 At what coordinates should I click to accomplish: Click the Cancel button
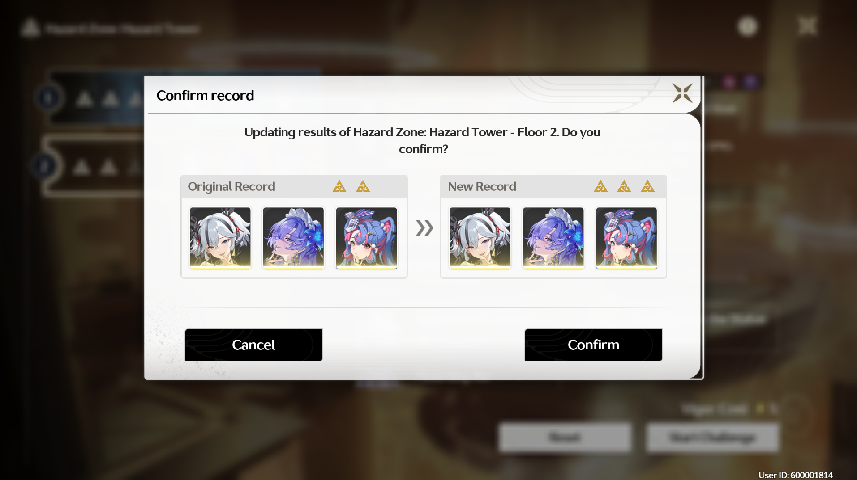pos(253,345)
